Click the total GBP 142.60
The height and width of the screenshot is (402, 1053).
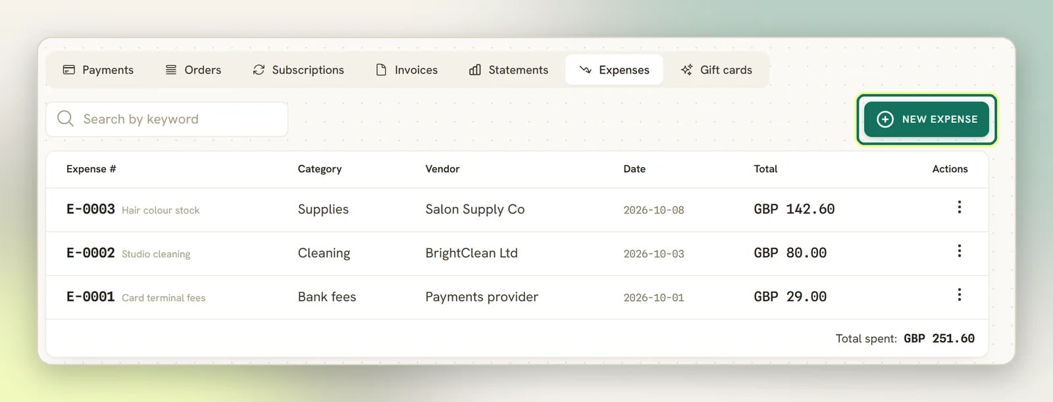tap(794, 209)
